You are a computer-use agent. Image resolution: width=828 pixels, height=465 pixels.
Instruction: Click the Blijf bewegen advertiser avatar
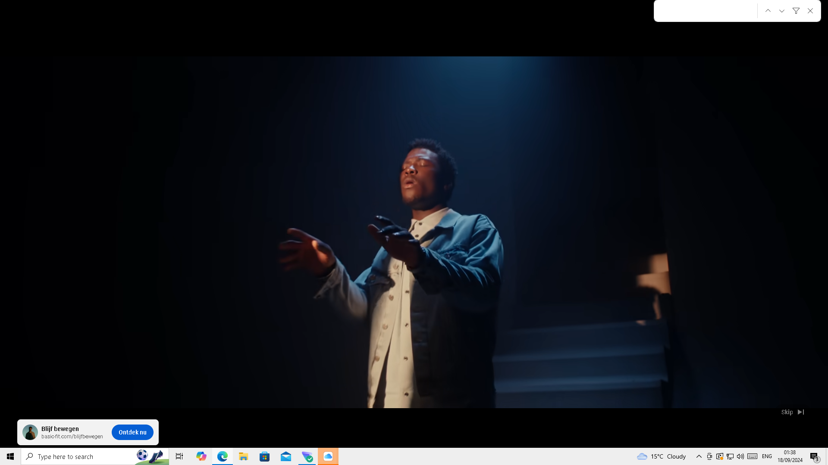30,432
